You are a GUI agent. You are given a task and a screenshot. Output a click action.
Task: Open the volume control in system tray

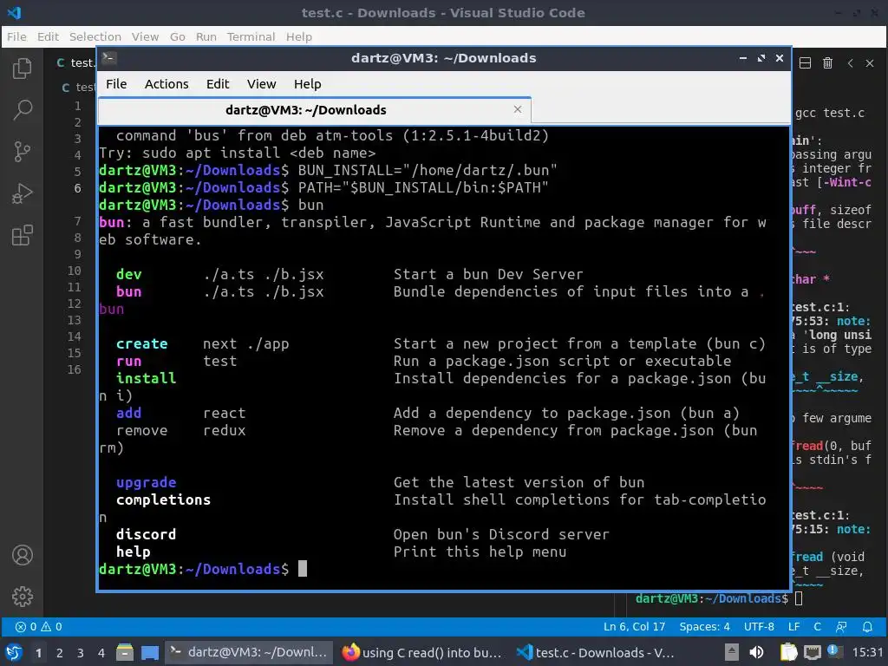[756, 652]
